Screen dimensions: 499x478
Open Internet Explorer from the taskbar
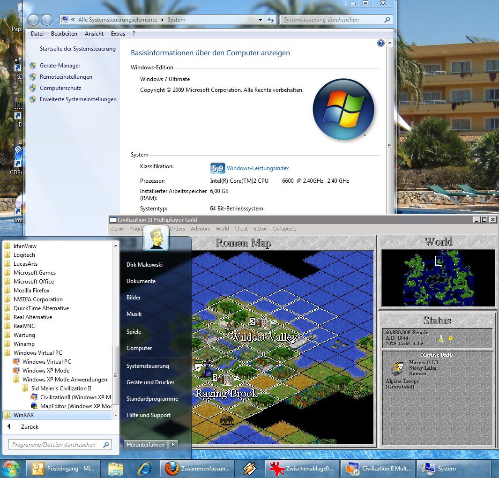pos(144,469)
